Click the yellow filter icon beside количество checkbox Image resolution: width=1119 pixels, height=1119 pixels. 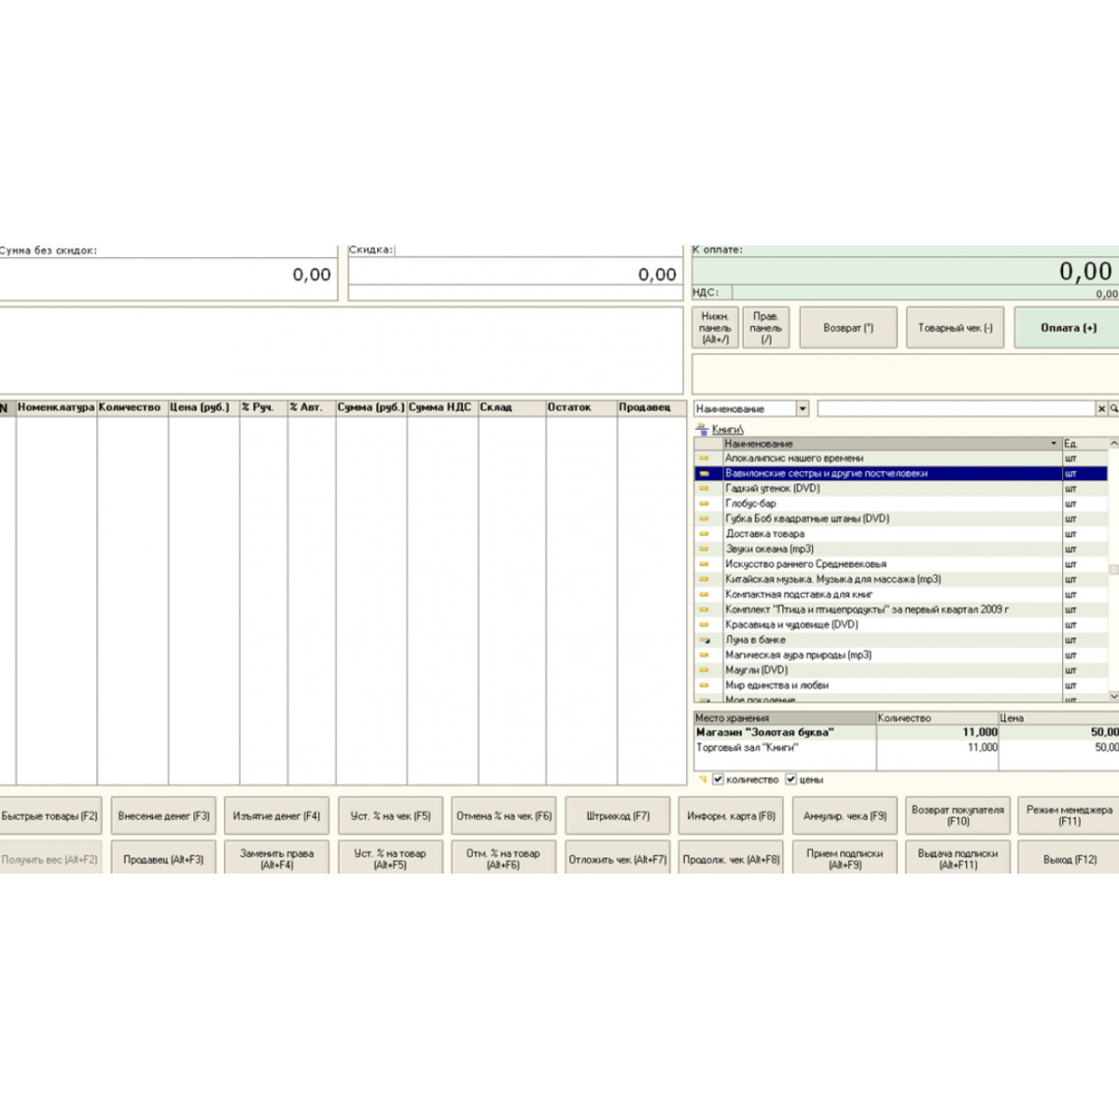[702, 779]
